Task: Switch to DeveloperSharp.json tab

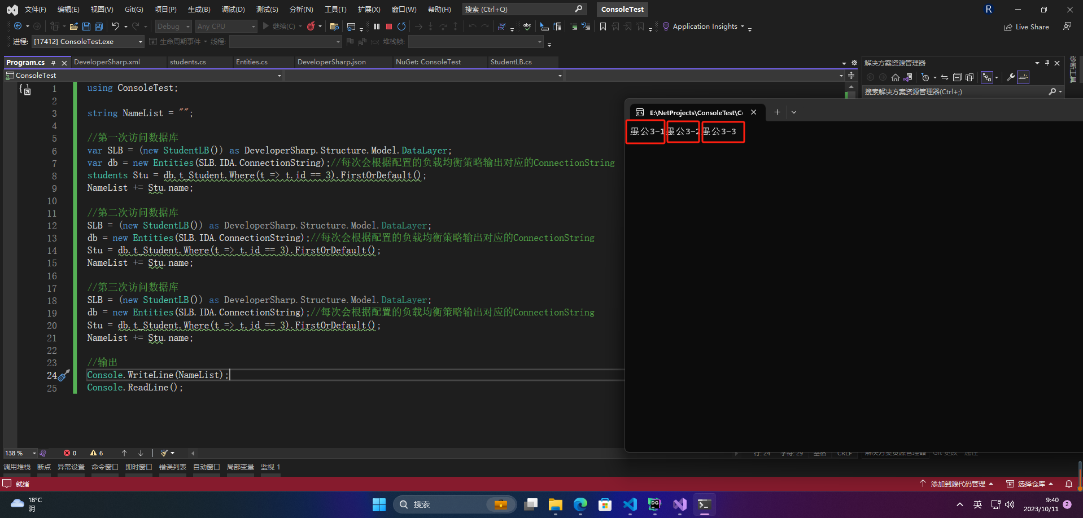Action: (x=331, y=62)
